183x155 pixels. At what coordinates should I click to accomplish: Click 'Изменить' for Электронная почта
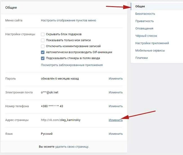[x=116, y=92]
